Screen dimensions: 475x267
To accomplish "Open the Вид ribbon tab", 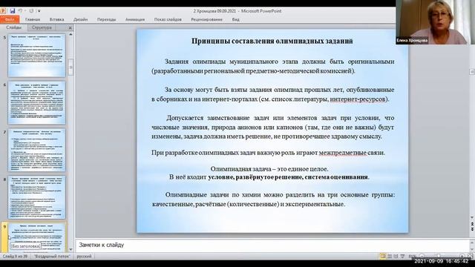I will [236, 19].
